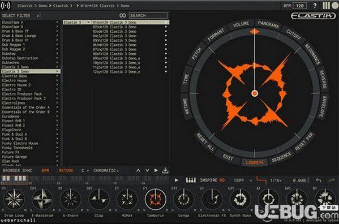Image resolution: width=339 pixels, height=224 pixels.
Task: Click the search input field
Action: click(148, 15)
